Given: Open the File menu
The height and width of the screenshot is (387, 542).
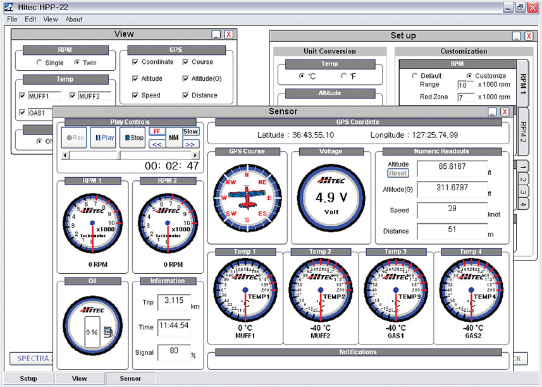Looking at the screenshot, I should (12, 20).
